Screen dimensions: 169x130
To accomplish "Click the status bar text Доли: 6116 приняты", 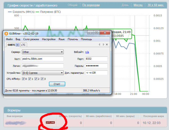I will (x=31, y=90).
